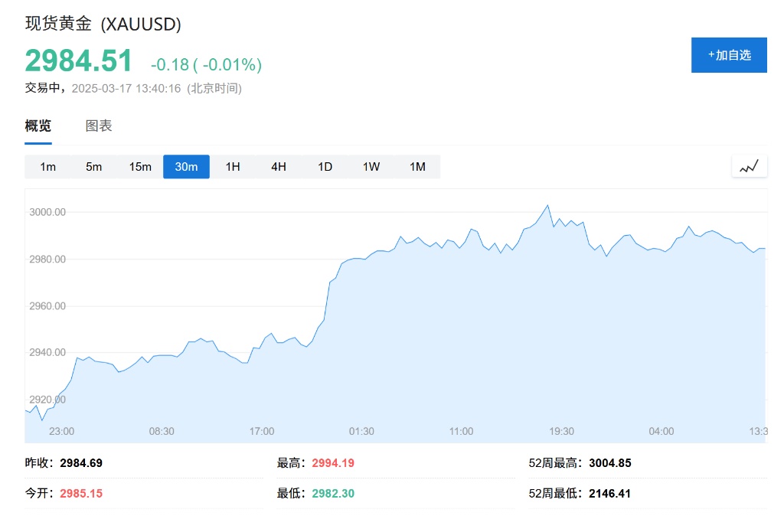Choose the 5m interval
The width and height of the screenshot is (784, 529).
point(93,167)
